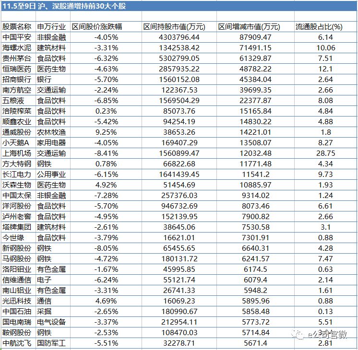This screenshot has height=350, width=358.
Task: Select the cell 顺鑫农业
Action: [17, 121]
